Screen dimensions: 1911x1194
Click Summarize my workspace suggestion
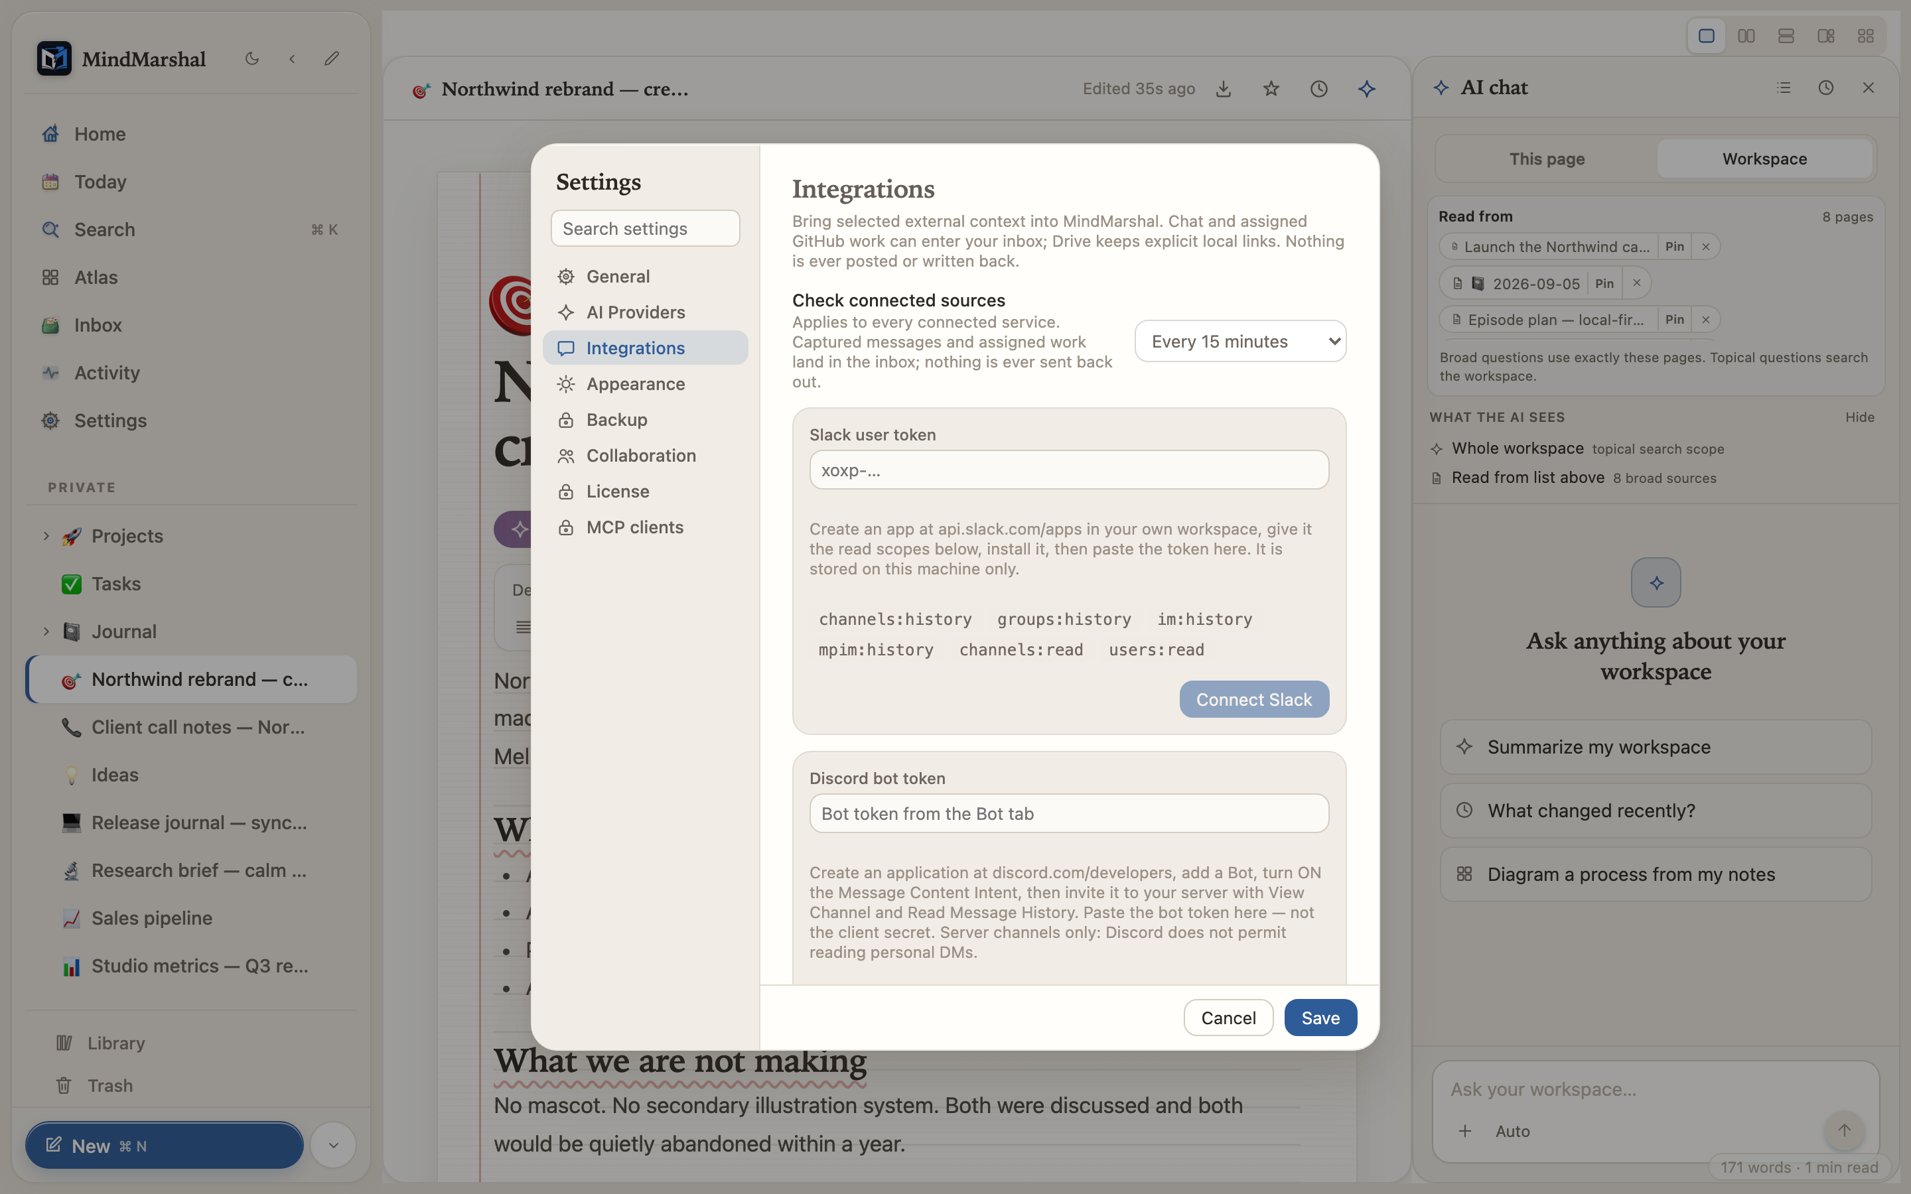tap(1655, 746)
